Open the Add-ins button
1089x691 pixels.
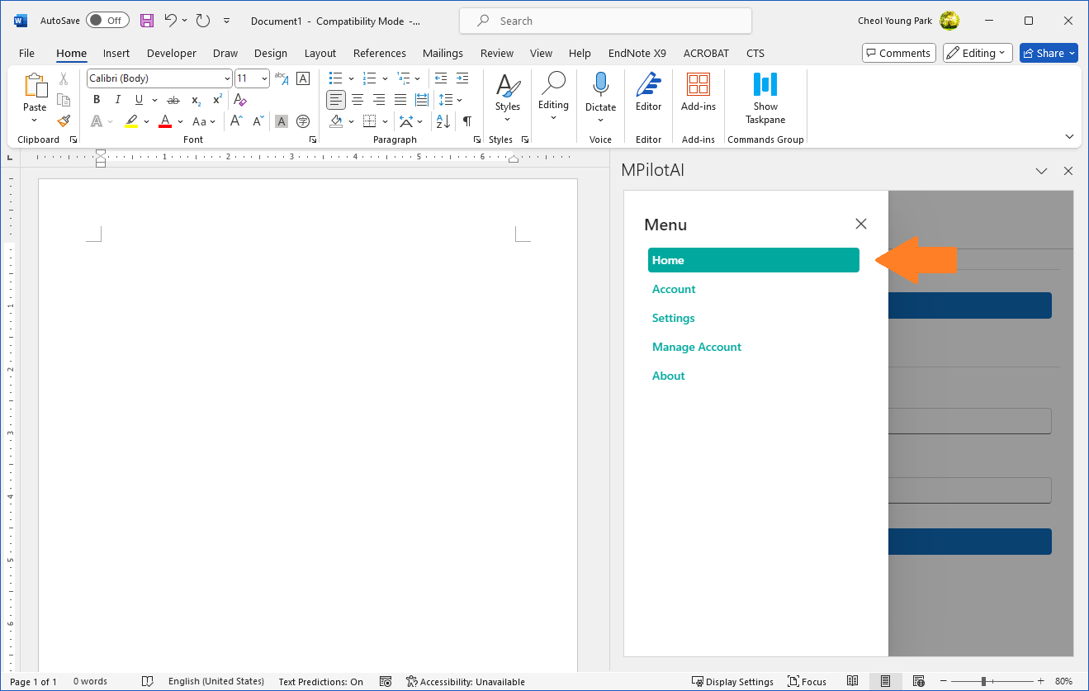[x=698, y=92]
